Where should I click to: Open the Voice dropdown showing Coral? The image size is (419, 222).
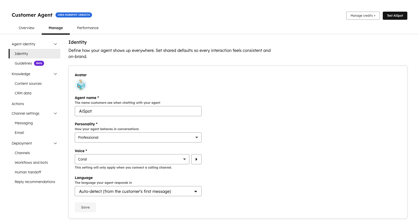(x=132, y=159)
